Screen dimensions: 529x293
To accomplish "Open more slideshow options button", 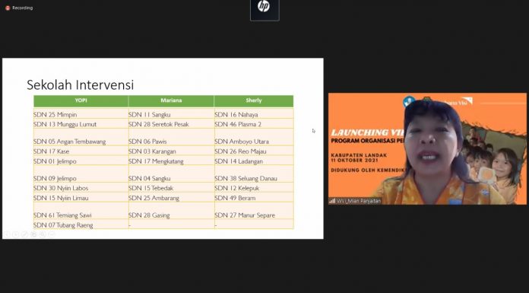I will (x=52, y=234).
